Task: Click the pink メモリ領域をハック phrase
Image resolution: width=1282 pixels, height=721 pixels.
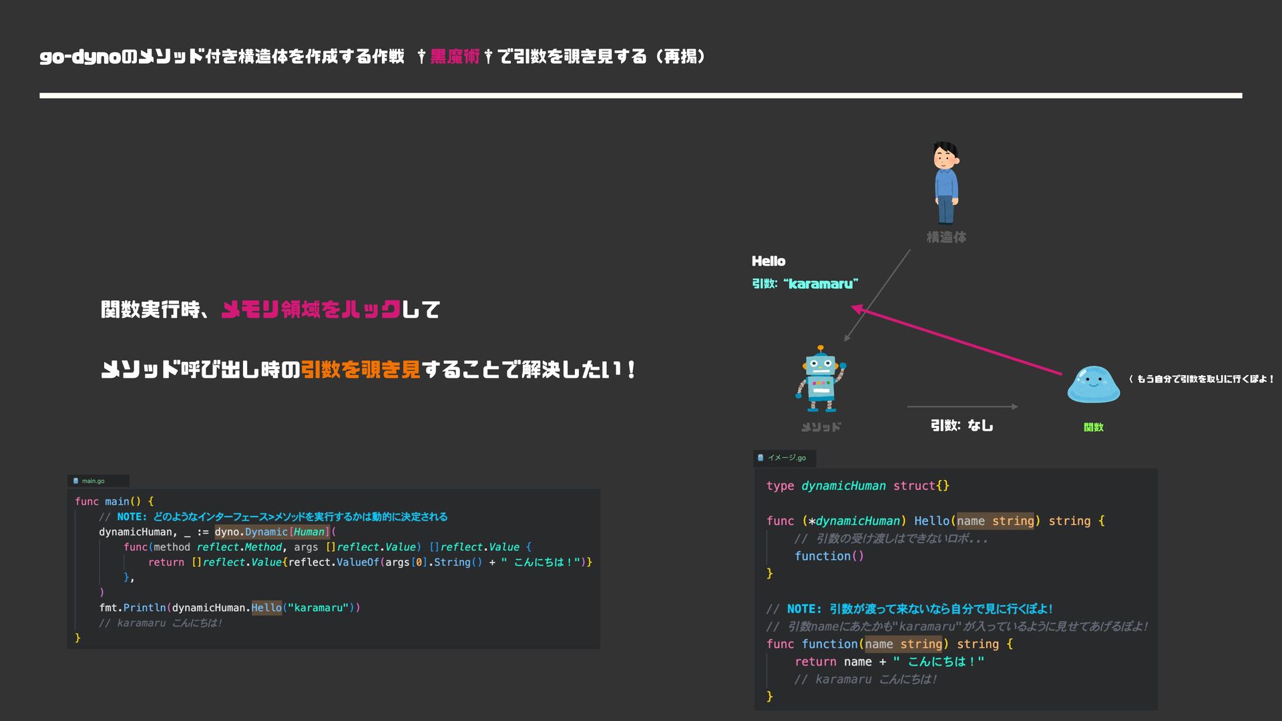Action: click(310, 310)
